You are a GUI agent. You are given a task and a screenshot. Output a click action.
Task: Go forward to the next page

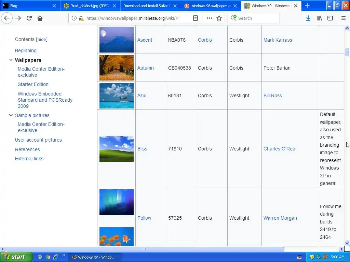click(x=18, y=18)
